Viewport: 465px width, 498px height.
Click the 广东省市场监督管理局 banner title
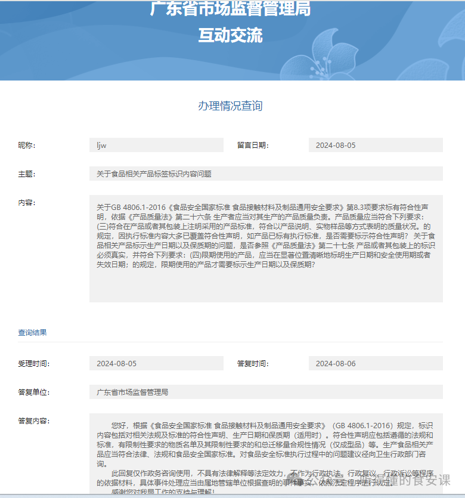click(x=231, y=8)
